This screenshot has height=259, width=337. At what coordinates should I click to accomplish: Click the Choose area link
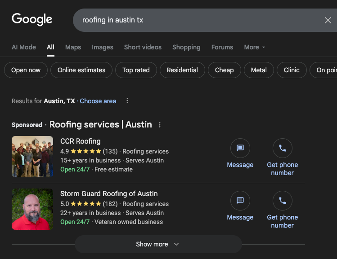pyautogui.click(x=98, y=101)
